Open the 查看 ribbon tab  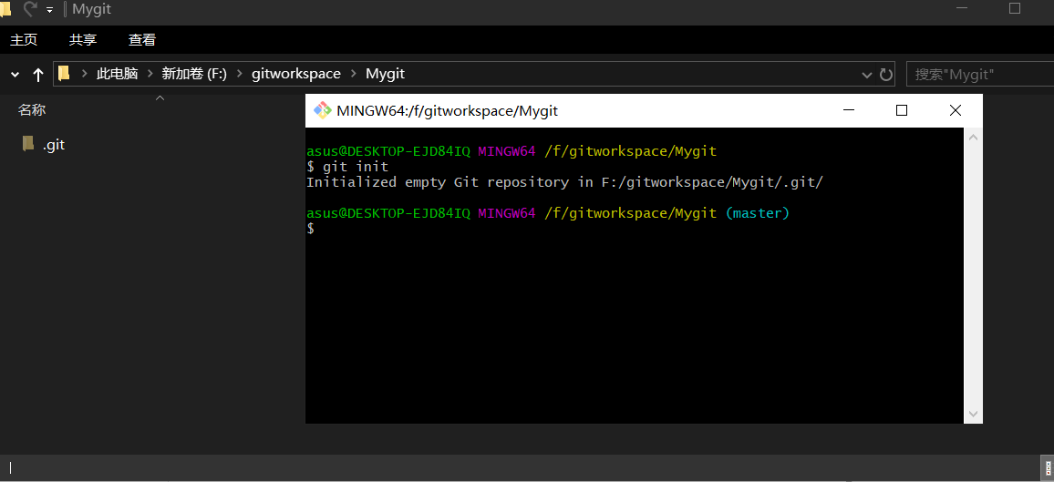click(x=142, y=40)
